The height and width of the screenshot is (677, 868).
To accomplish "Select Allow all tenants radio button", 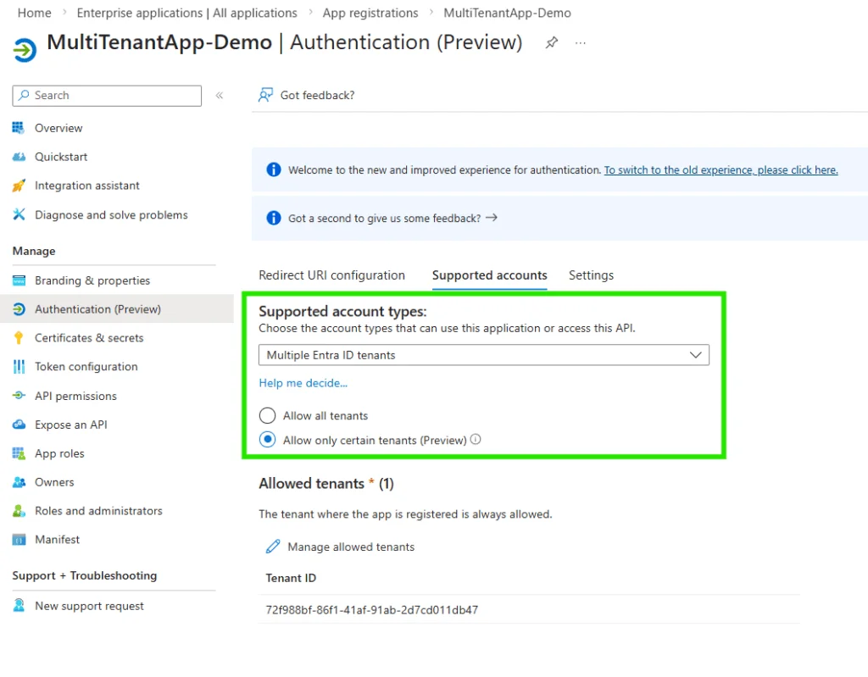I will click(268, 416).
